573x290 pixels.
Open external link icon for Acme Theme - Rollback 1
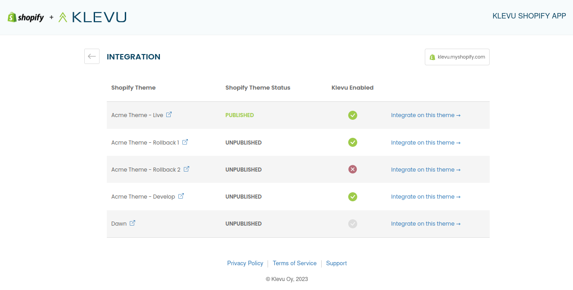tap(185, 142)
